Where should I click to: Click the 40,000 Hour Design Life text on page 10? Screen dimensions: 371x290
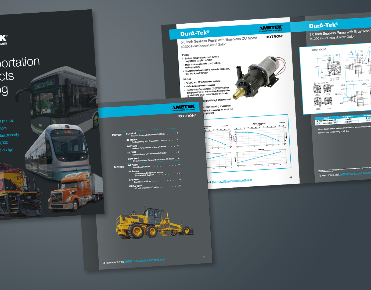click(204, 45)
